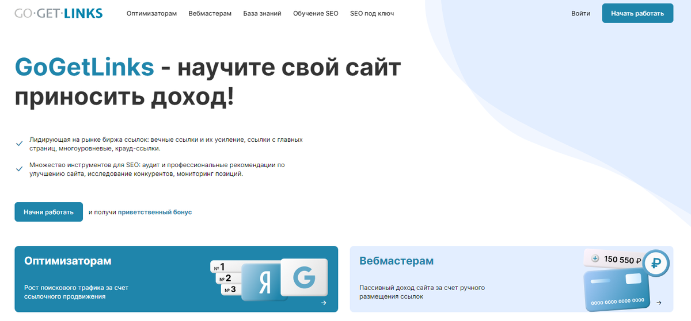Screen dimensions: 691x321
Task: Click text 'Лидирующая на рынке биржа ссылок'
Action: pos(89,140)
